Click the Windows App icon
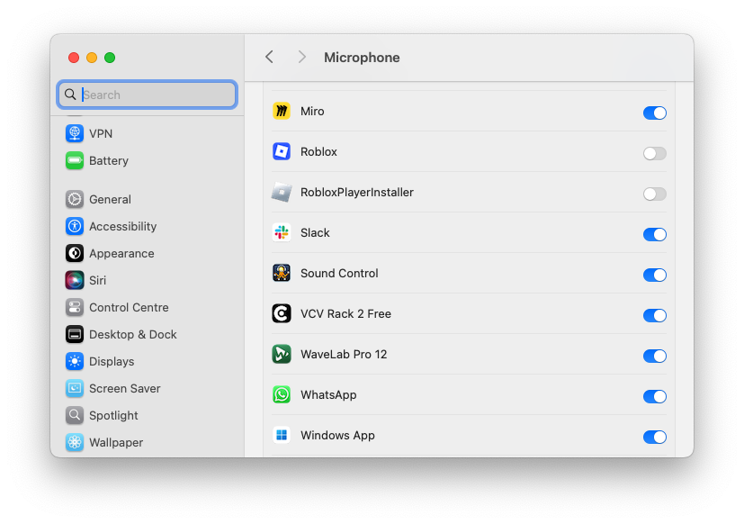The height and width of the screenshot is (524, 744). (282, 436)
